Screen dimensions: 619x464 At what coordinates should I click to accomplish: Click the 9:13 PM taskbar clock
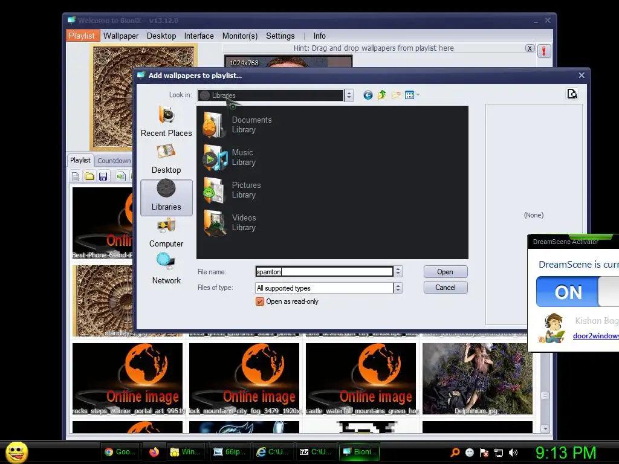[566, 453]
